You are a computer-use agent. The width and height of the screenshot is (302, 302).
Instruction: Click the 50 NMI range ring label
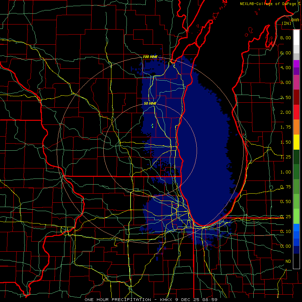point(150,103)
